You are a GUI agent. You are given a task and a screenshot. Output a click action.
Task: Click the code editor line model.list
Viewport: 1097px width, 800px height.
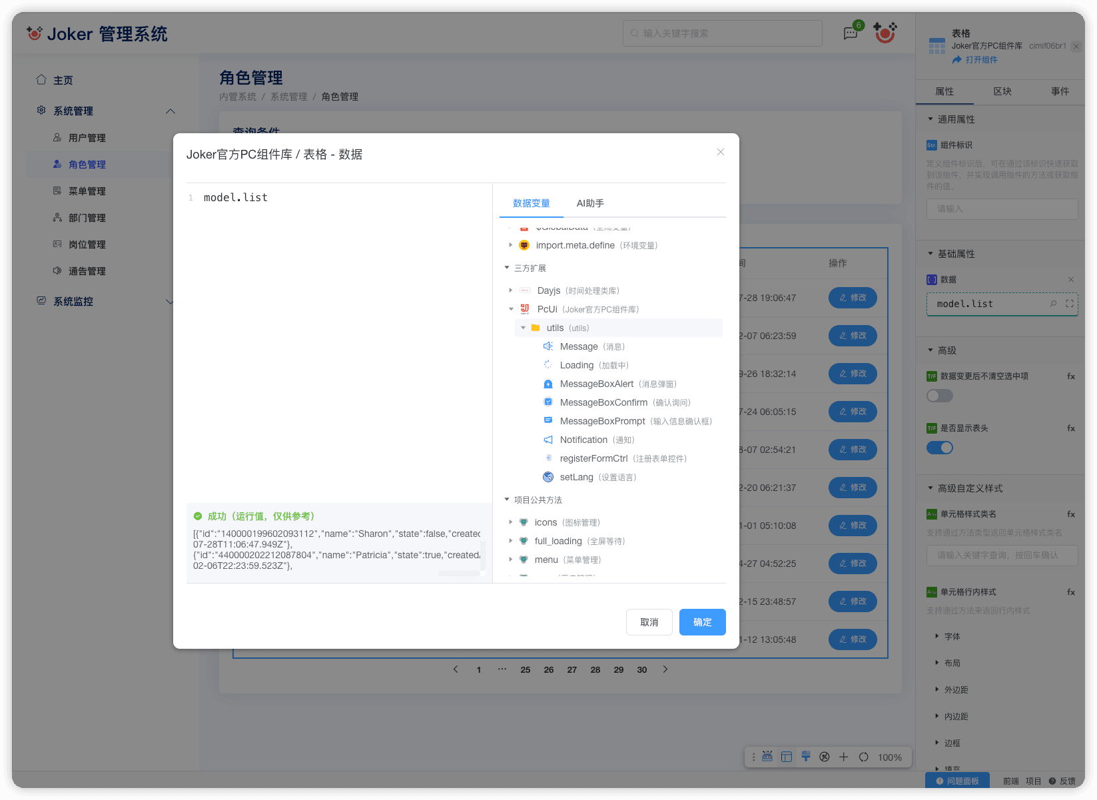coord(236,198)
